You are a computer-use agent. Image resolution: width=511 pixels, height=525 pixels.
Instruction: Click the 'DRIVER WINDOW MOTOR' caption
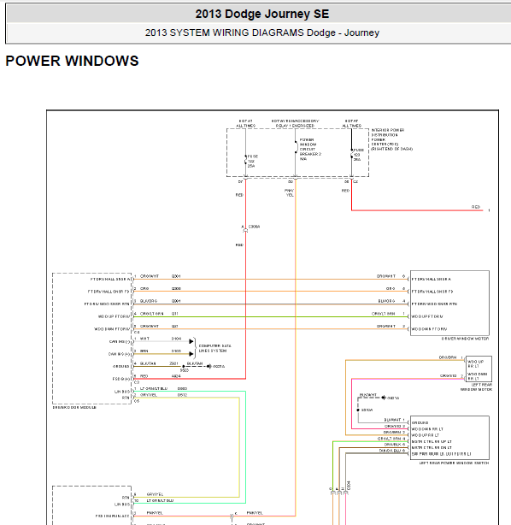coord(465,339)
